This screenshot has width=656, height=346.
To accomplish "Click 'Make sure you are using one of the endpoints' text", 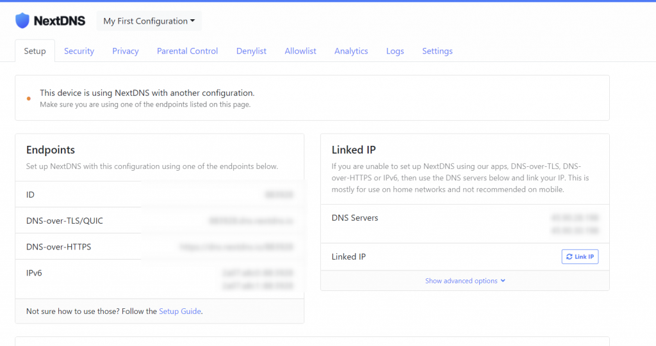I will tap(145, 104).
